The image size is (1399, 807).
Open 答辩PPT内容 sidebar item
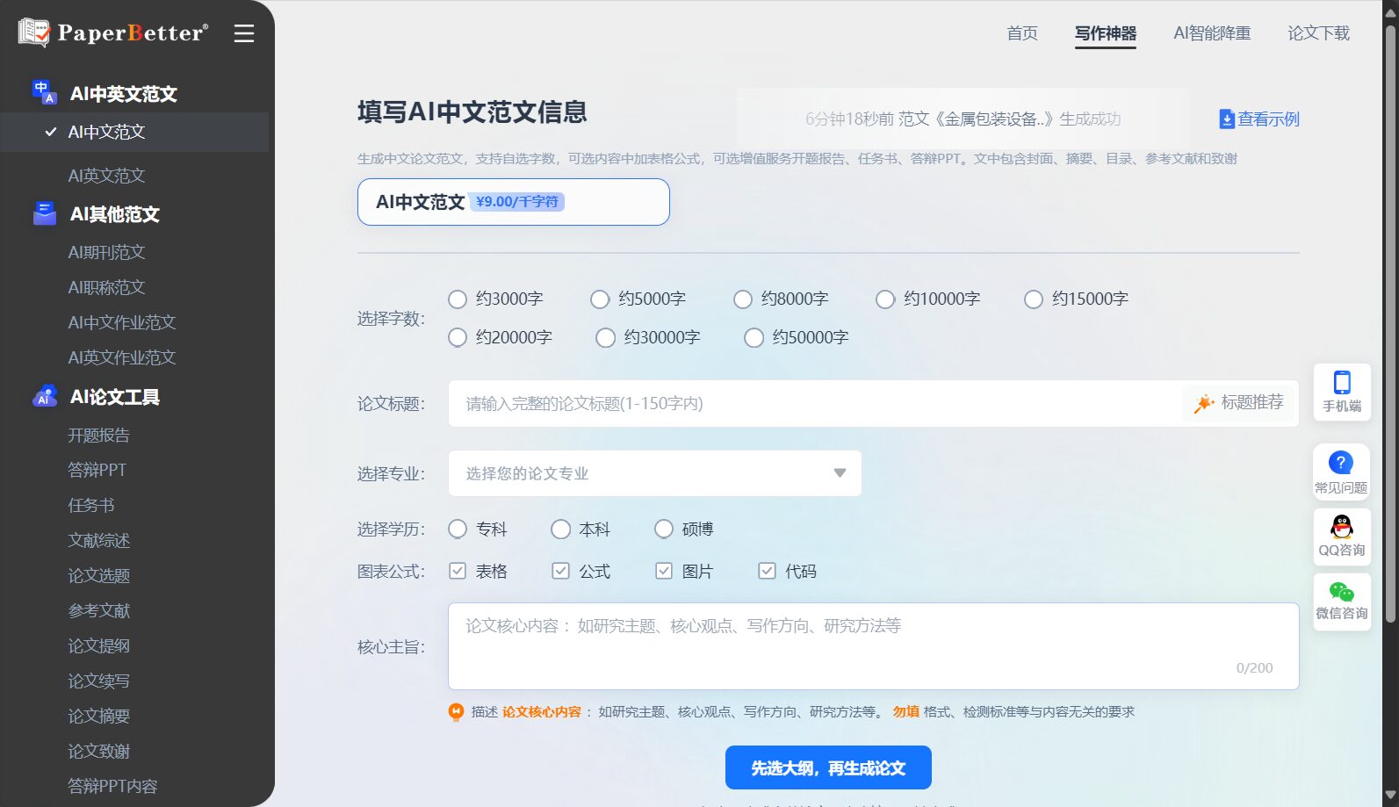[112, 786]
